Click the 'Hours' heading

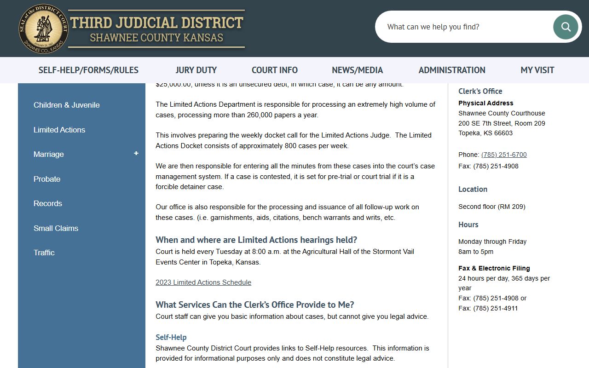pyautogui.click(x=468, y=224)
